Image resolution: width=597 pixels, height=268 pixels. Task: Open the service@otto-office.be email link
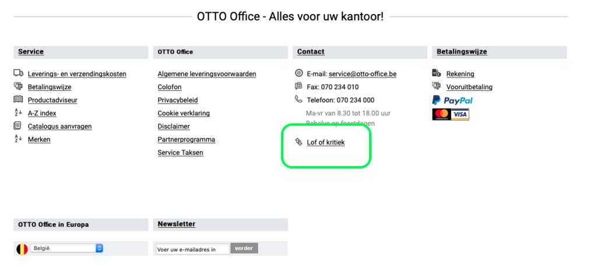[x=363, y=74]
